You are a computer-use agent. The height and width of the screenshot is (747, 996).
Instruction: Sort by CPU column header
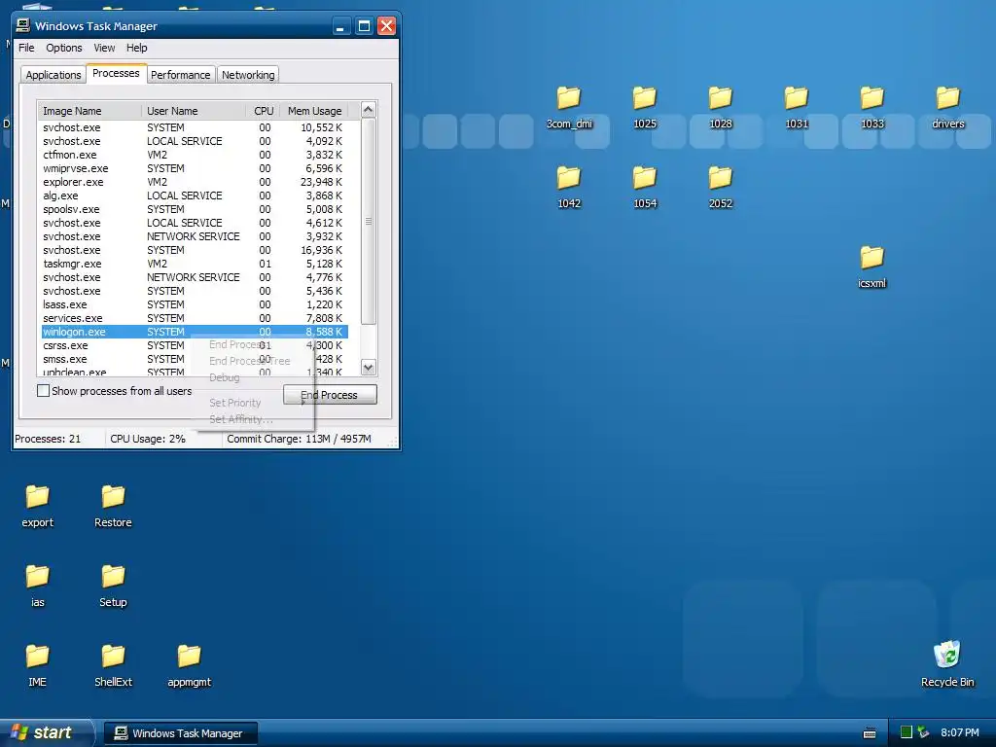click(263, 111)
